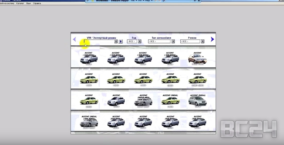Click the Язык menu item

pyautogui.click(x=28, y=3)
